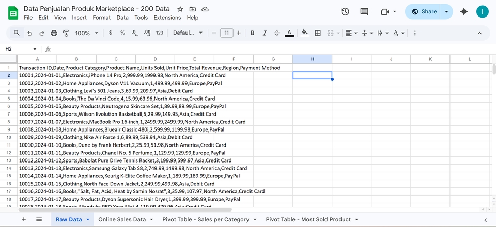Image resolution: width=496 pixels, height=227 pixels.
Task: Switch to Pivot Table - Sales per Category tab
Action: 206,219
